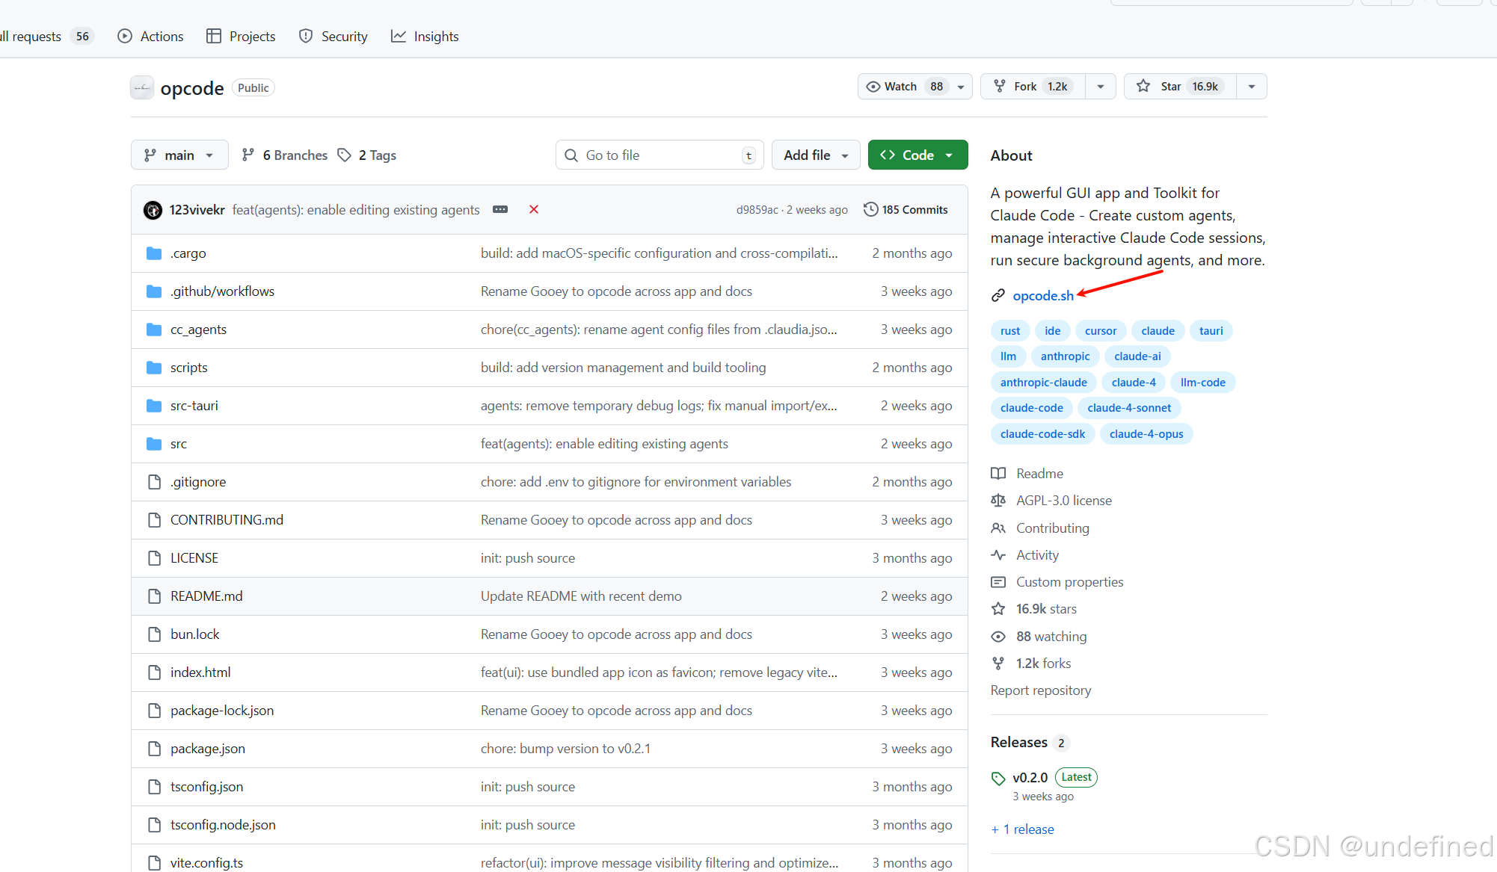Open the Projects tab
The height and width of the screenshot is (872, 1497).
pos(241,36)
